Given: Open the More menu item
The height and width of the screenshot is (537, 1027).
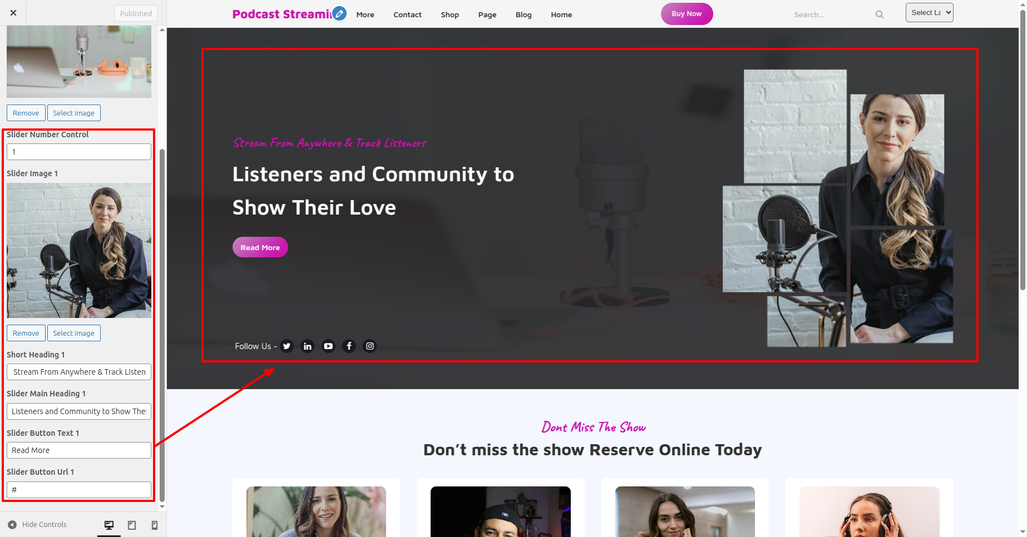Looking at the screenshot, I should coord(365,15).
